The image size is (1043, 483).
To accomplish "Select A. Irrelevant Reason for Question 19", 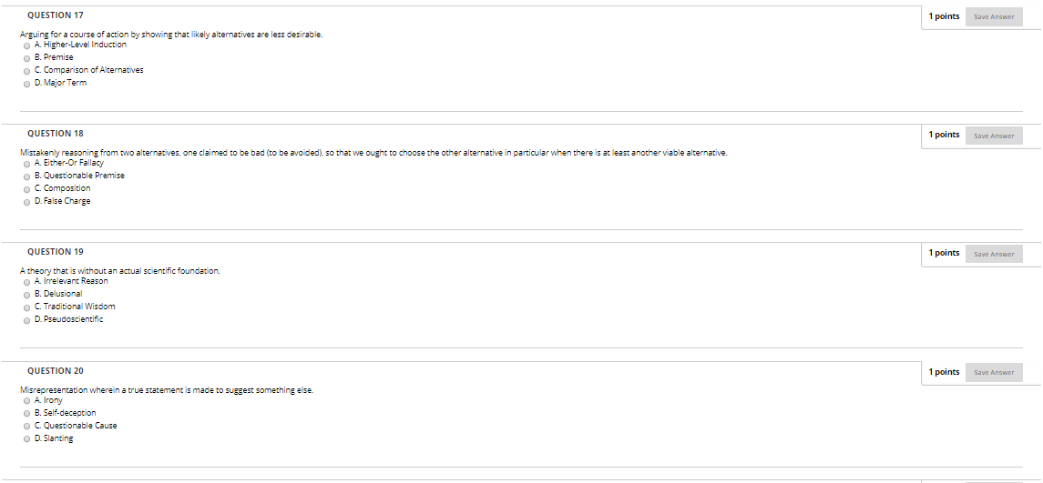I will point(26,282).
